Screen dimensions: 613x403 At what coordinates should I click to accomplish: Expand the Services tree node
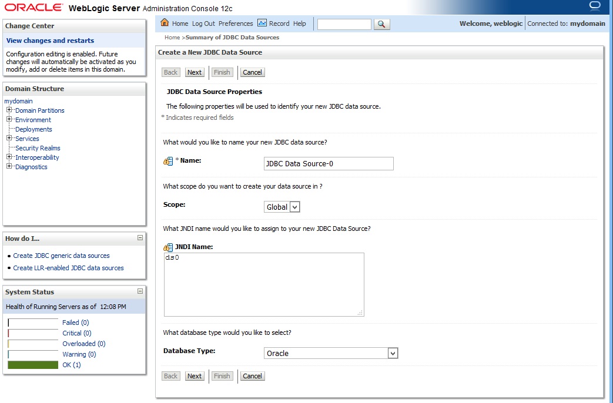(x=9, y=138)
